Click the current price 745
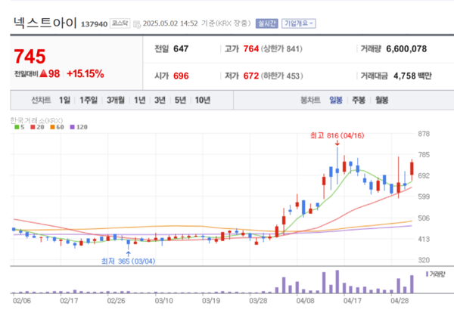454x325 pixels. [x=30, y=56]
